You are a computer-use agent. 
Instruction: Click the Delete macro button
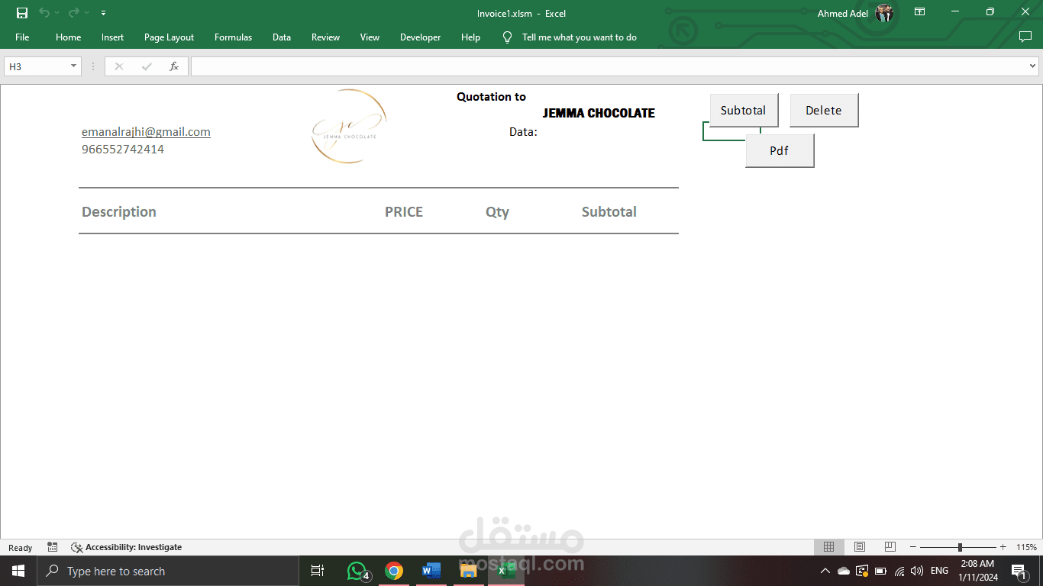click(x=824, y=111)
